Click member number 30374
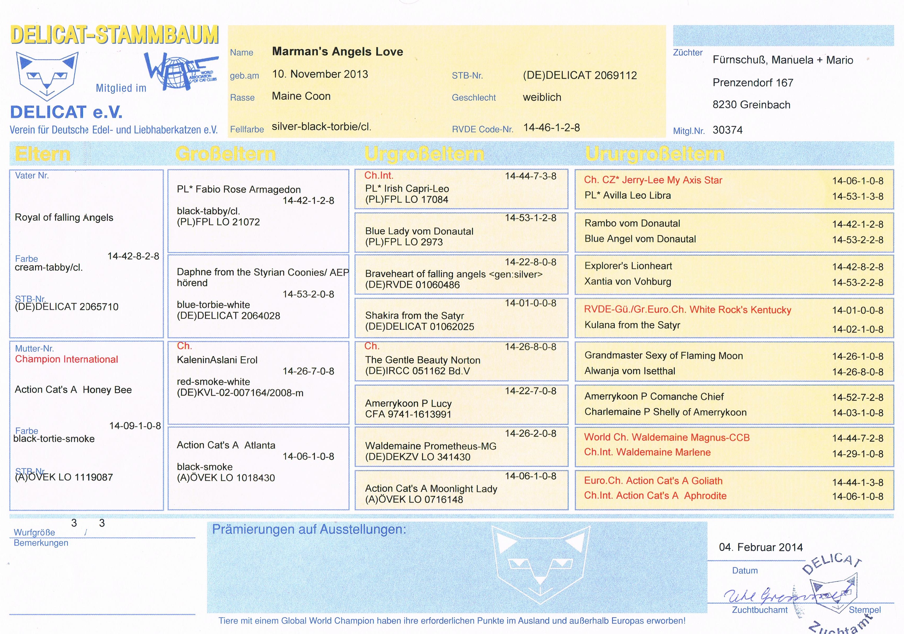This screenshot has width=904, height=634. (728, 130)
